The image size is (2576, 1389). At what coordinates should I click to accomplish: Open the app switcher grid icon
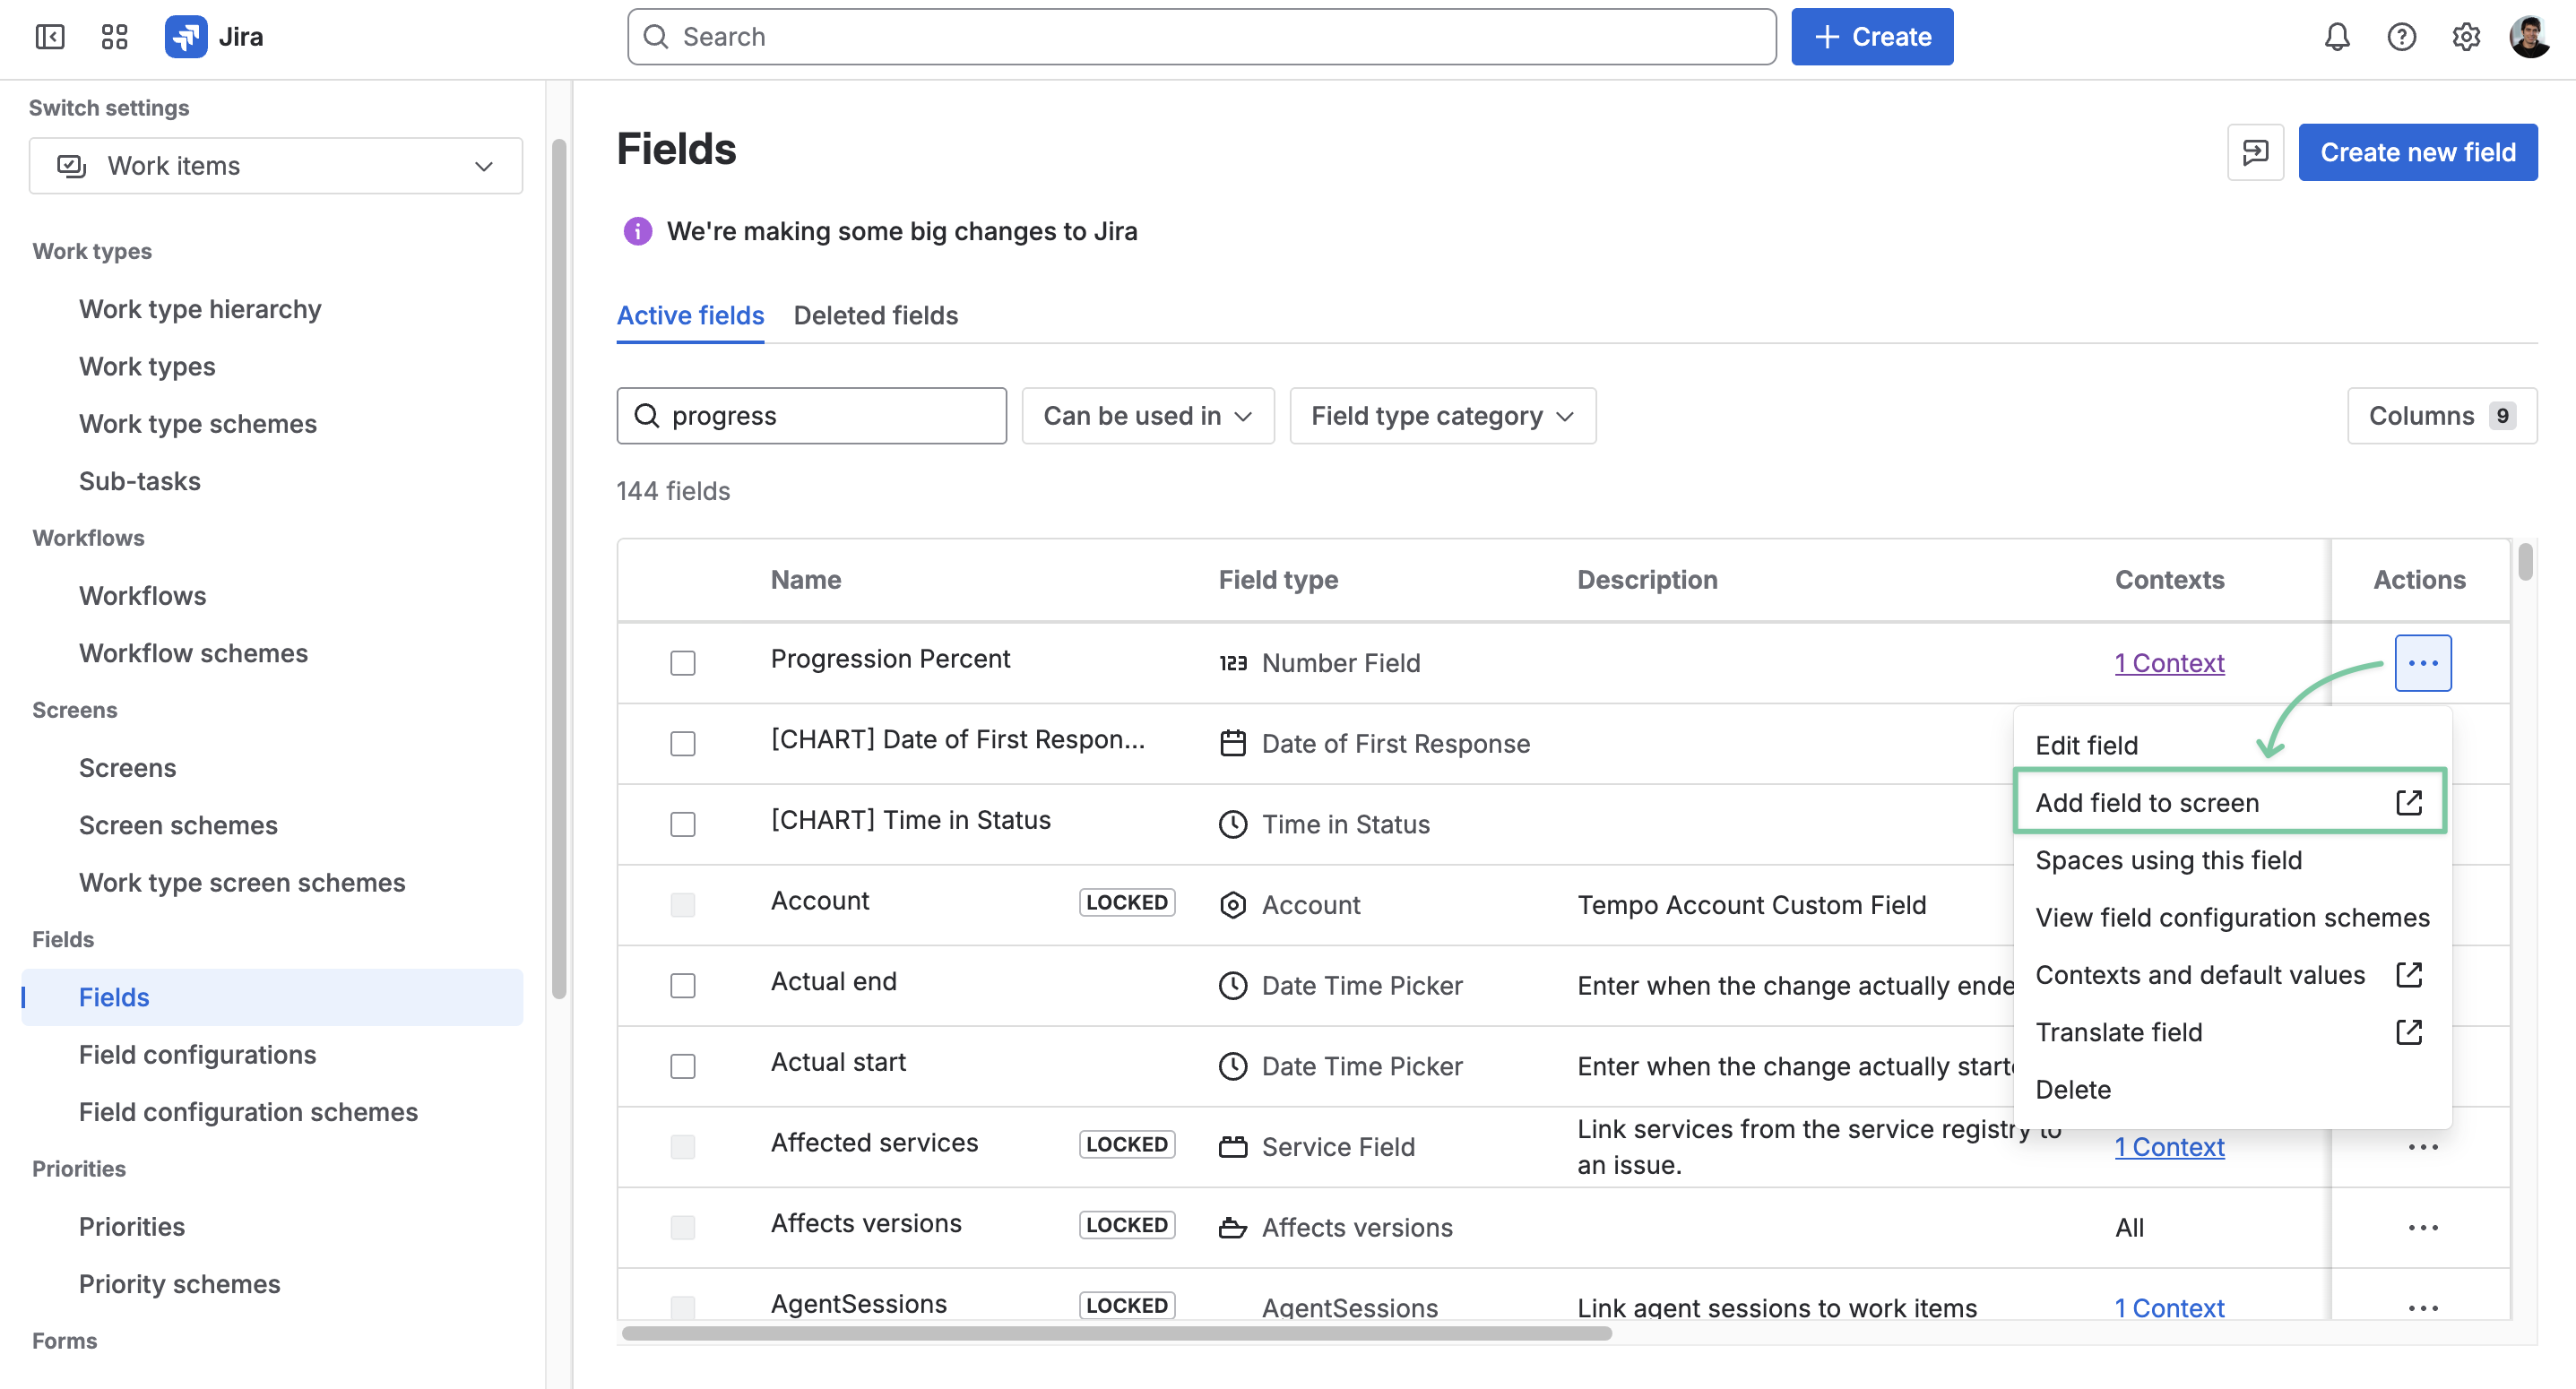[115, 37]
